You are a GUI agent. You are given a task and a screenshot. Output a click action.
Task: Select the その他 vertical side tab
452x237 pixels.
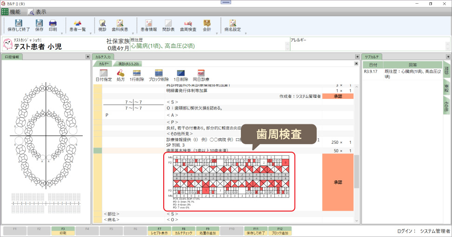click(x=446, y=106)
